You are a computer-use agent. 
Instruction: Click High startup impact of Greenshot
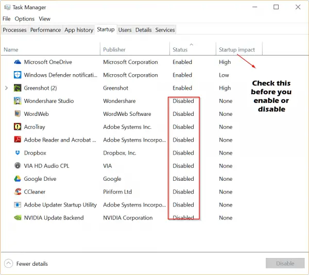coord(225,88)
